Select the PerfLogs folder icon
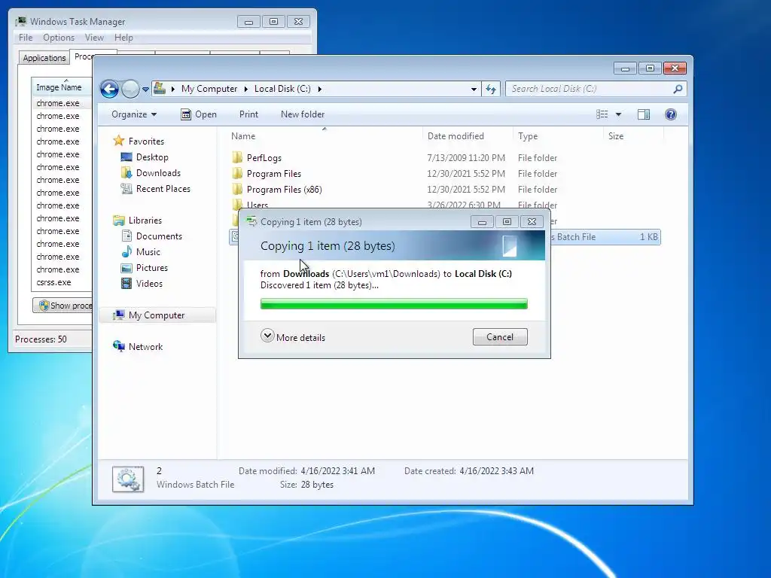The width and height of the screenshot is (771, 578). [x=237, y=157]
